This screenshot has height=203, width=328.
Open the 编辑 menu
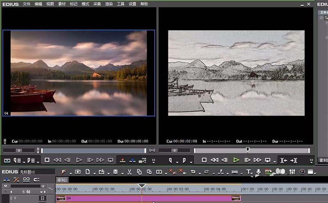click(38, 4)
